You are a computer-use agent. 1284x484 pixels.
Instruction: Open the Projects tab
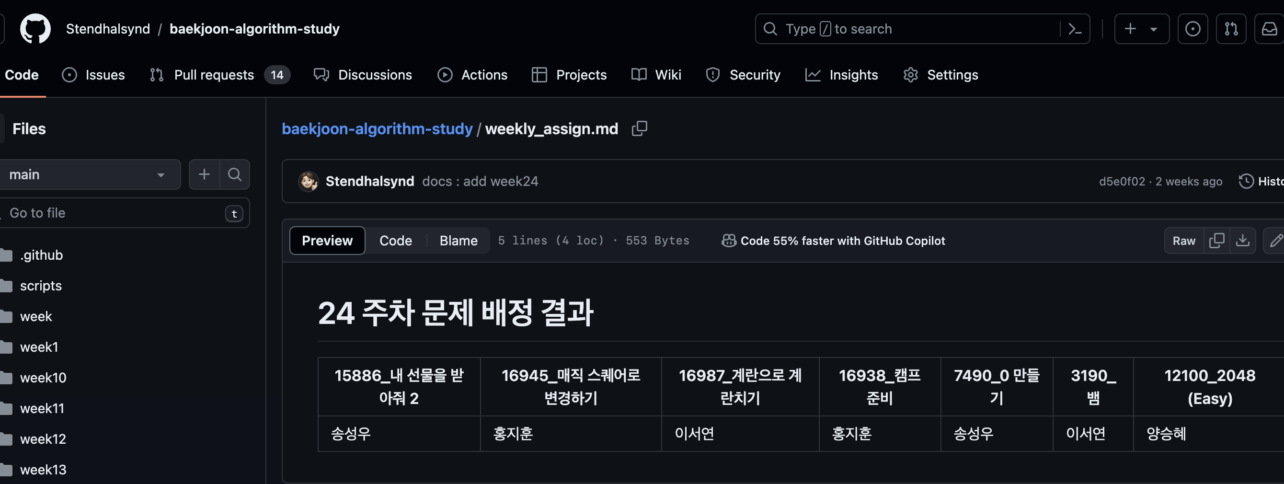point(569,75)
